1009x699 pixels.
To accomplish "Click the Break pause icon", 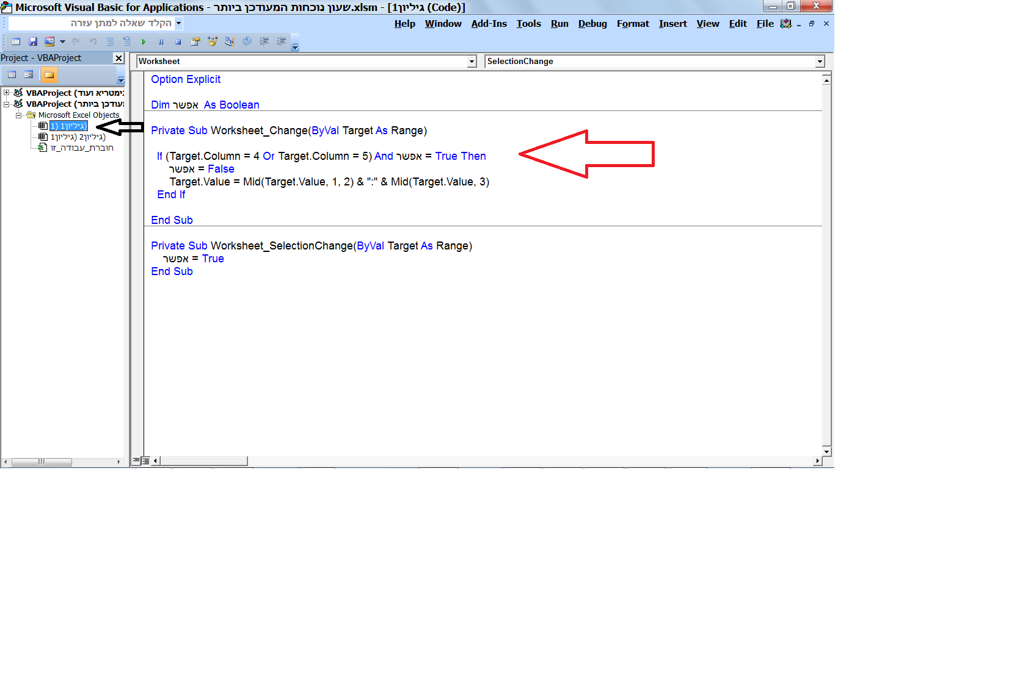I will pyautogui.click(x=161, y=41).
